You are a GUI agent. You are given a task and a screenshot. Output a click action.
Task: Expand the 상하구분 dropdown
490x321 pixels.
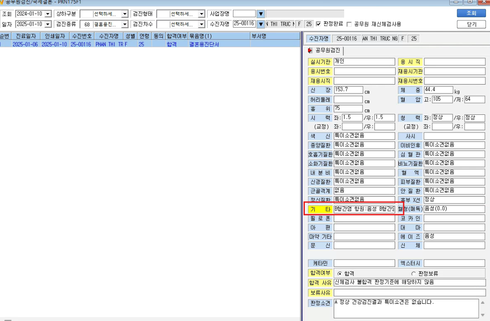pyautogui.click(x=125, y=14)
